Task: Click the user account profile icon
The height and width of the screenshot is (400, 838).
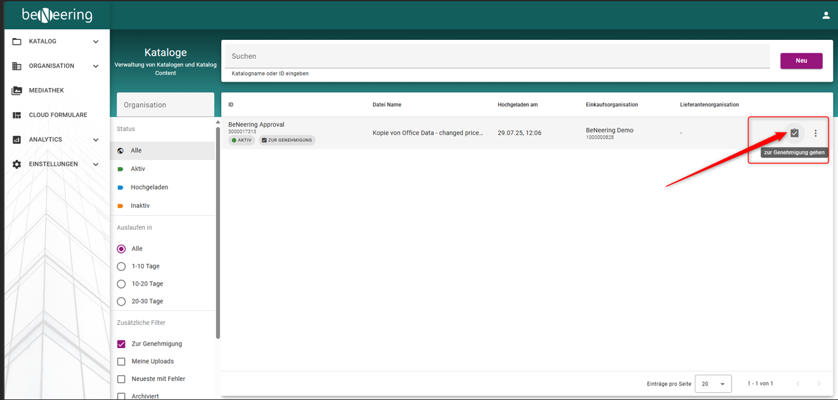Action: 825,15
